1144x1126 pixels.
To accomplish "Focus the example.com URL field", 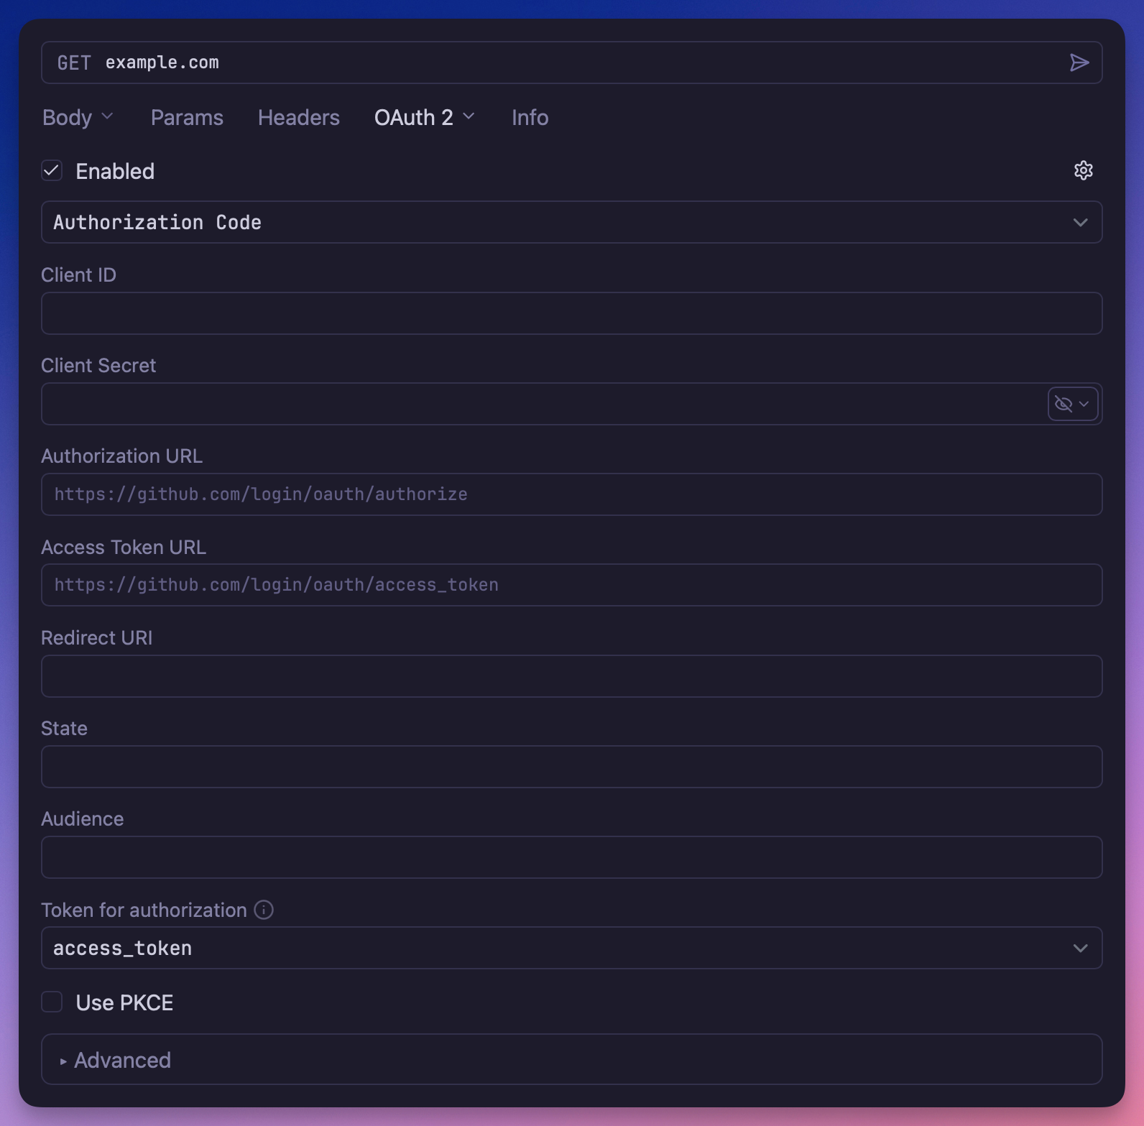I will (x=575, y=63).
